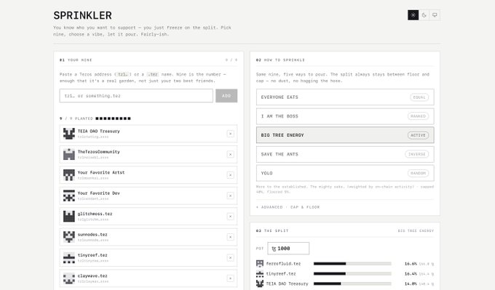Click the TEIA DAO Treasury name in the planted list
This screenshot has width=495, height=290.
tap(99, 131)
